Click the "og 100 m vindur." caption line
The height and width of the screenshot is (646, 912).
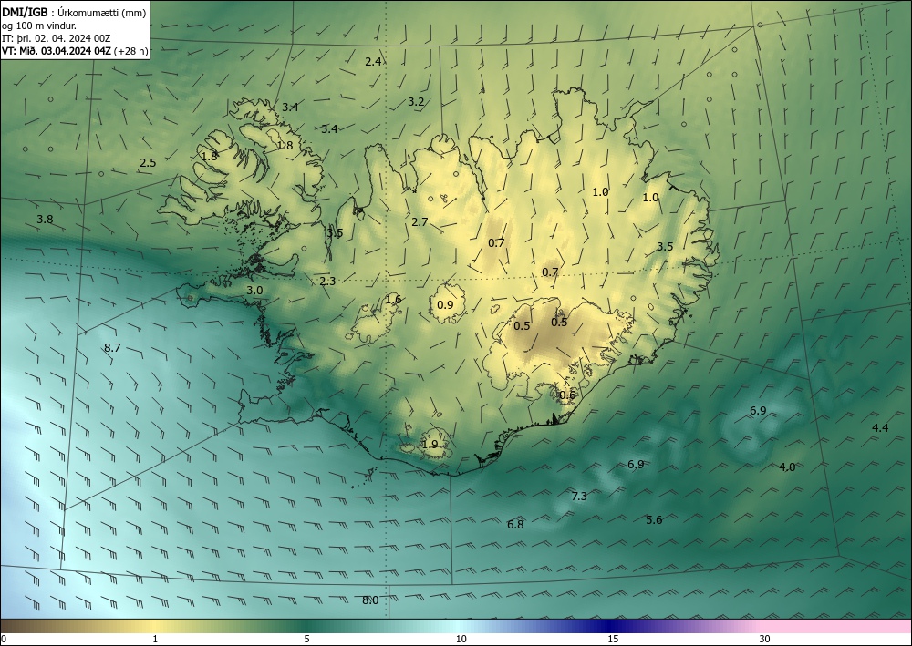(39, 26)
